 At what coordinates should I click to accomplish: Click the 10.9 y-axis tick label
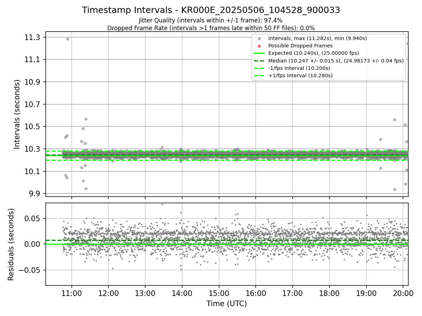[32, 82]
